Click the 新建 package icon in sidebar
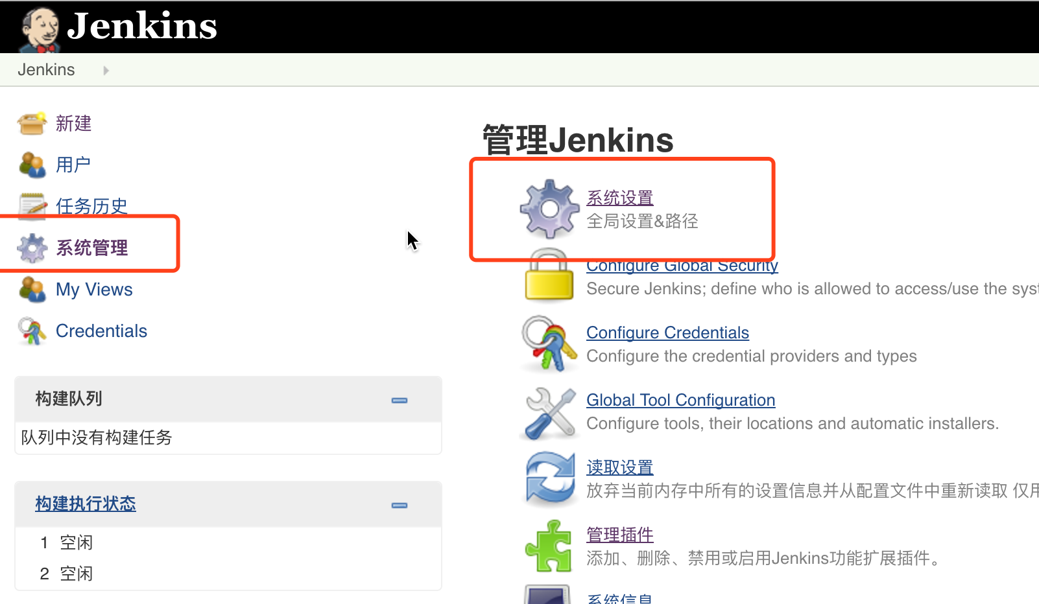Image resolution: width=1039 pixels, height=604 pixels. pos(32,123)
